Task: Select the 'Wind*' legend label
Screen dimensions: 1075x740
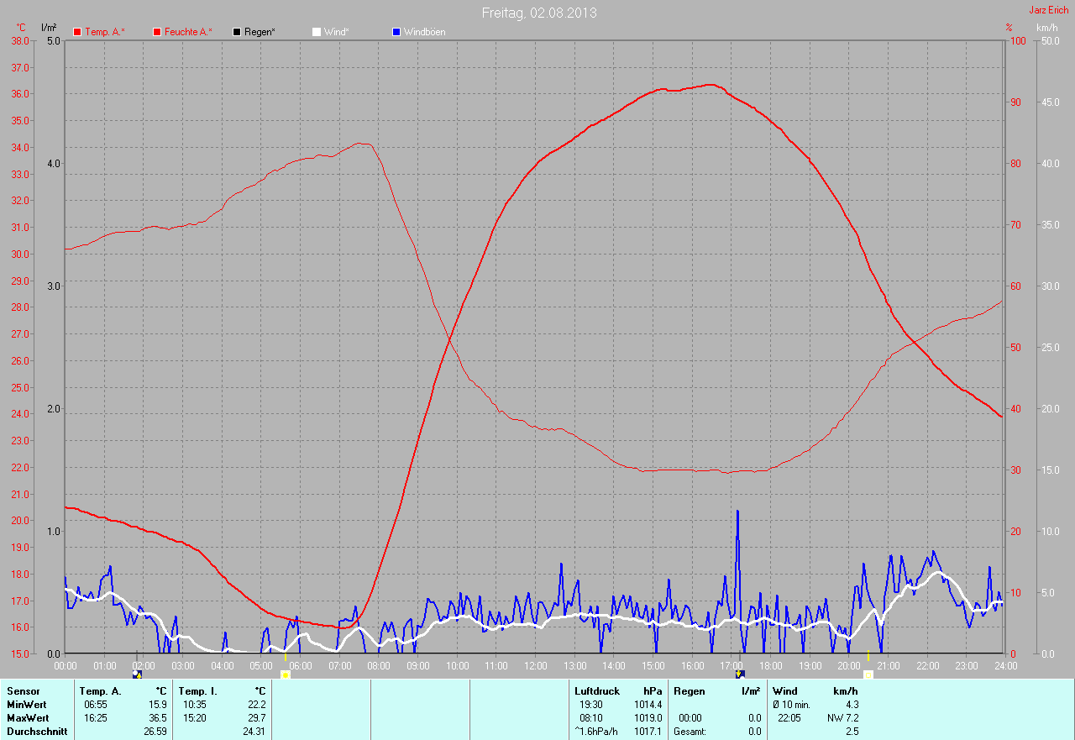Action: (x=337, y=32)
